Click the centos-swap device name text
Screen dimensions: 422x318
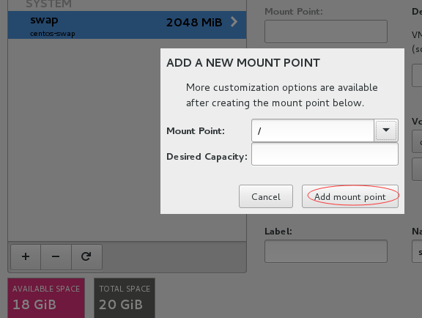click(x=53, y=34)
